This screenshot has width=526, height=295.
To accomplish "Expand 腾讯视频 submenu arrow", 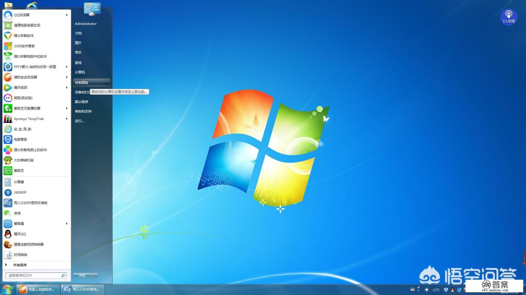I will (67, 87).
